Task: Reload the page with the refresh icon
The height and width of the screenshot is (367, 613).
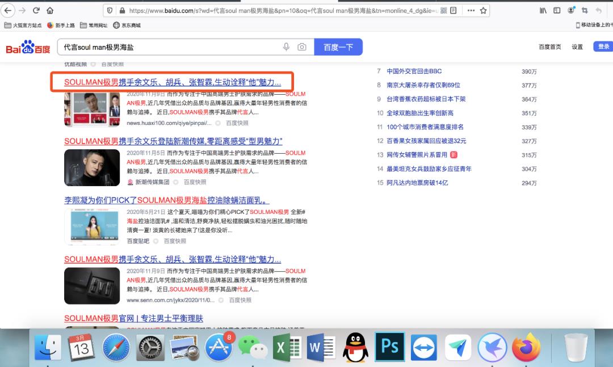Action: tap(36, 10)
